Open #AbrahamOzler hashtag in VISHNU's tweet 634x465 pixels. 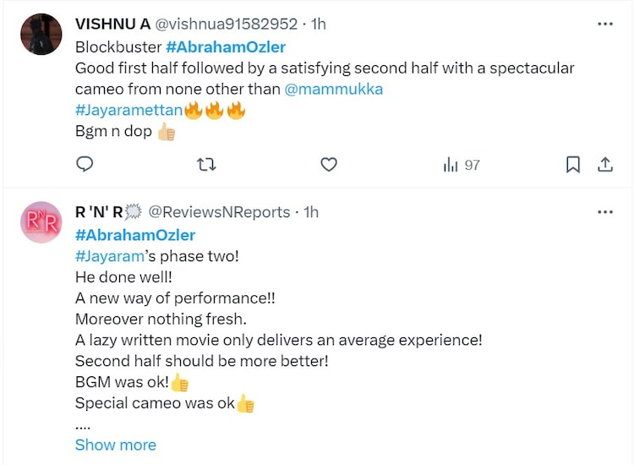click(226, 47)
